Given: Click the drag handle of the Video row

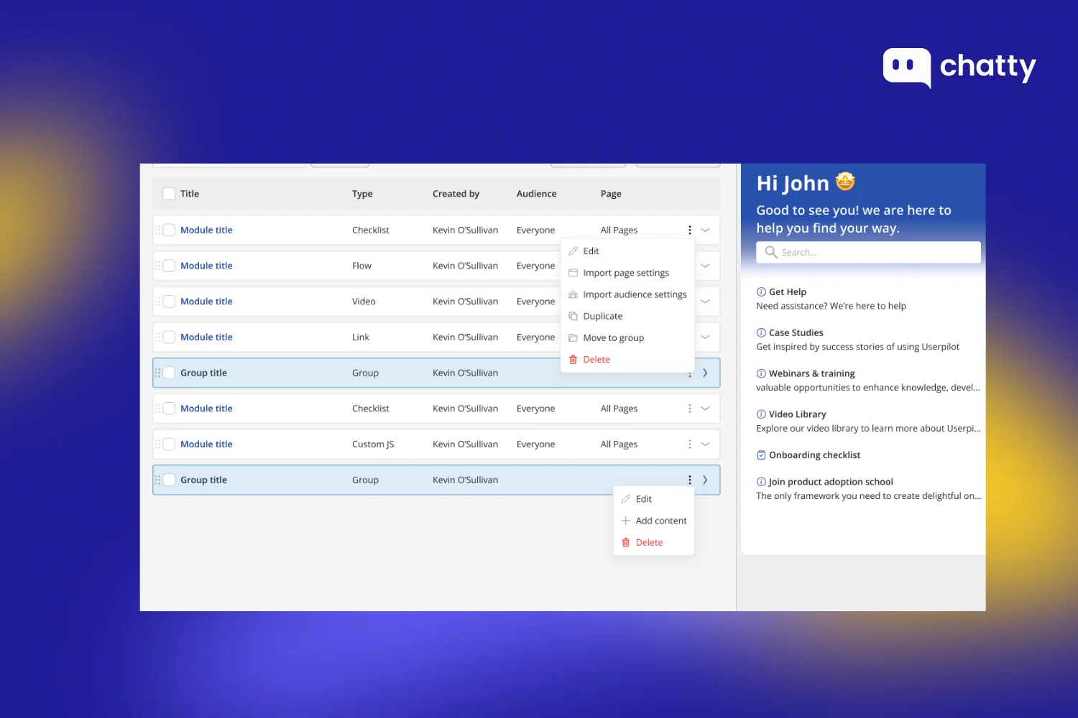Looking at the screenshot, I should 157,302.
